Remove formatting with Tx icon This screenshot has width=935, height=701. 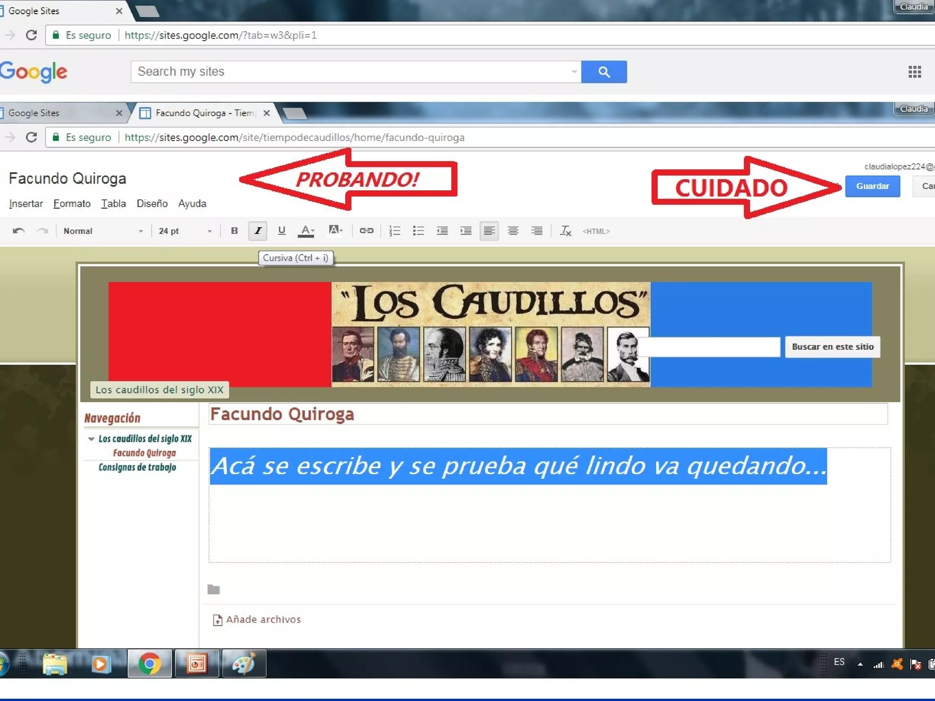[565, 231]
